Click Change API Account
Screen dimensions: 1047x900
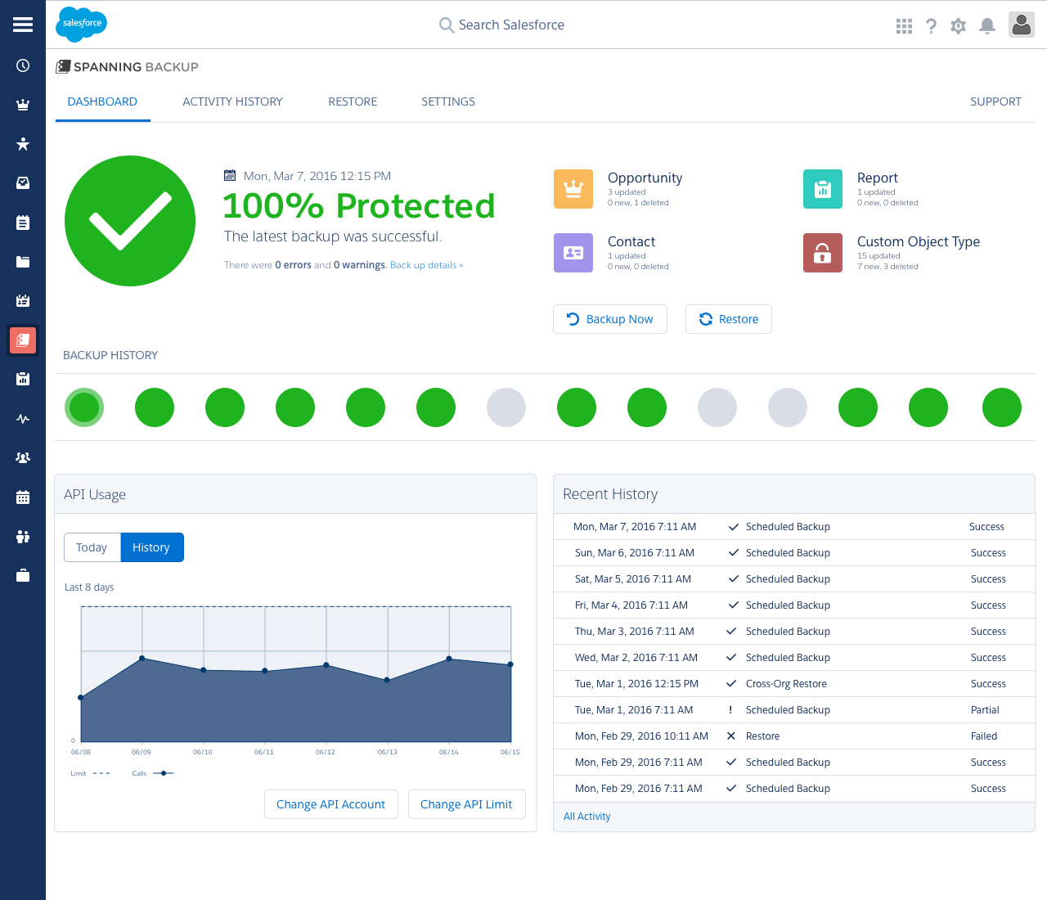(x=330, y=804)
